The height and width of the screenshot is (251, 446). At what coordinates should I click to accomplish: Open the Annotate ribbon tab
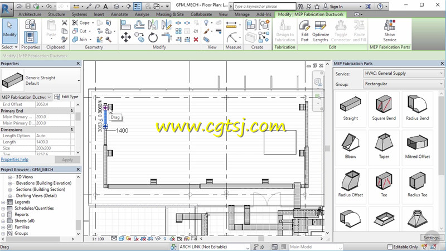pyautogui.click(x=119, y=15)
